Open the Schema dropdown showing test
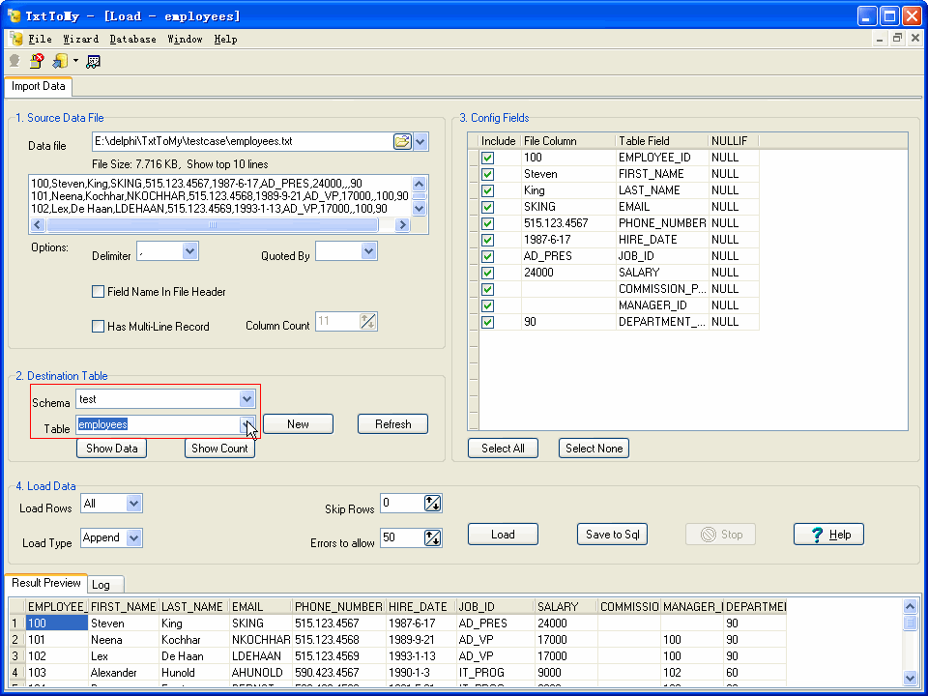 point(246,399)
